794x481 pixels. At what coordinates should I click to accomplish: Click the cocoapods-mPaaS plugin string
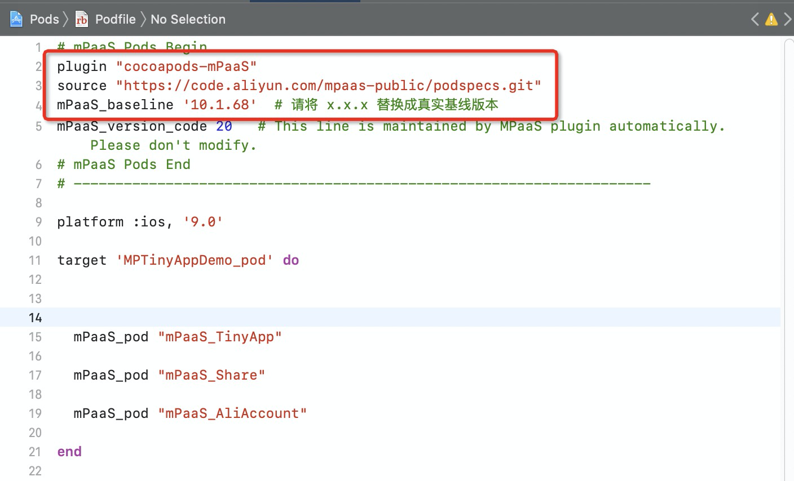point(187,66)
